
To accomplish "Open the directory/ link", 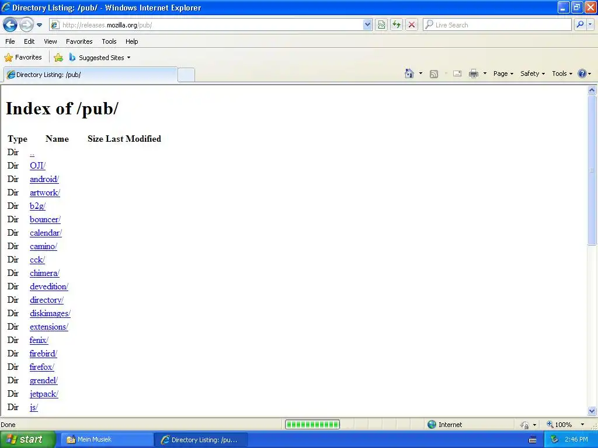I will [x=47, y=300].
